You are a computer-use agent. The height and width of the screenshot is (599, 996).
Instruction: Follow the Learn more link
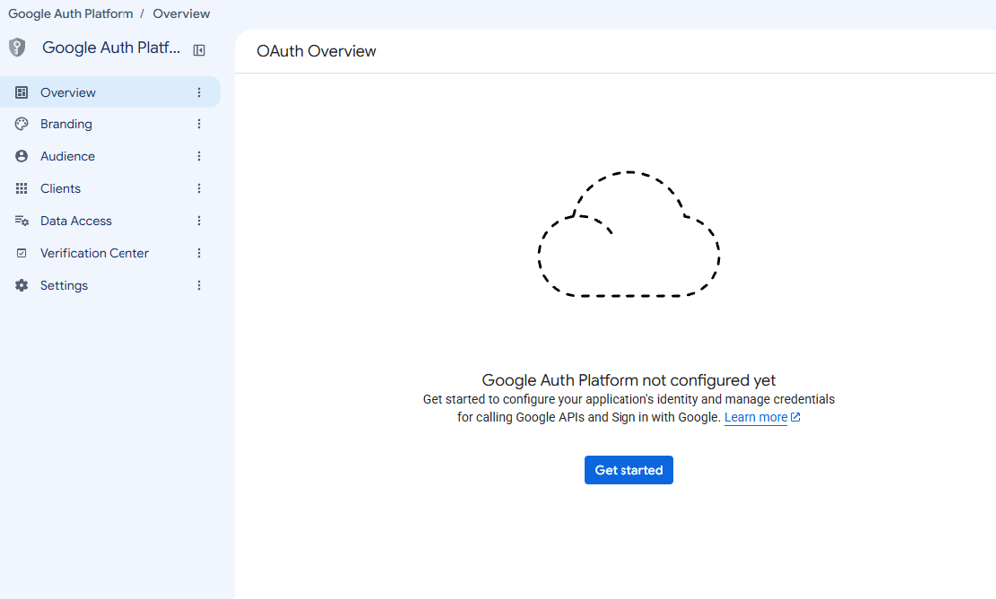755,417
